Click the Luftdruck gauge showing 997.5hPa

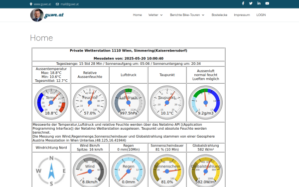(129, 102)
